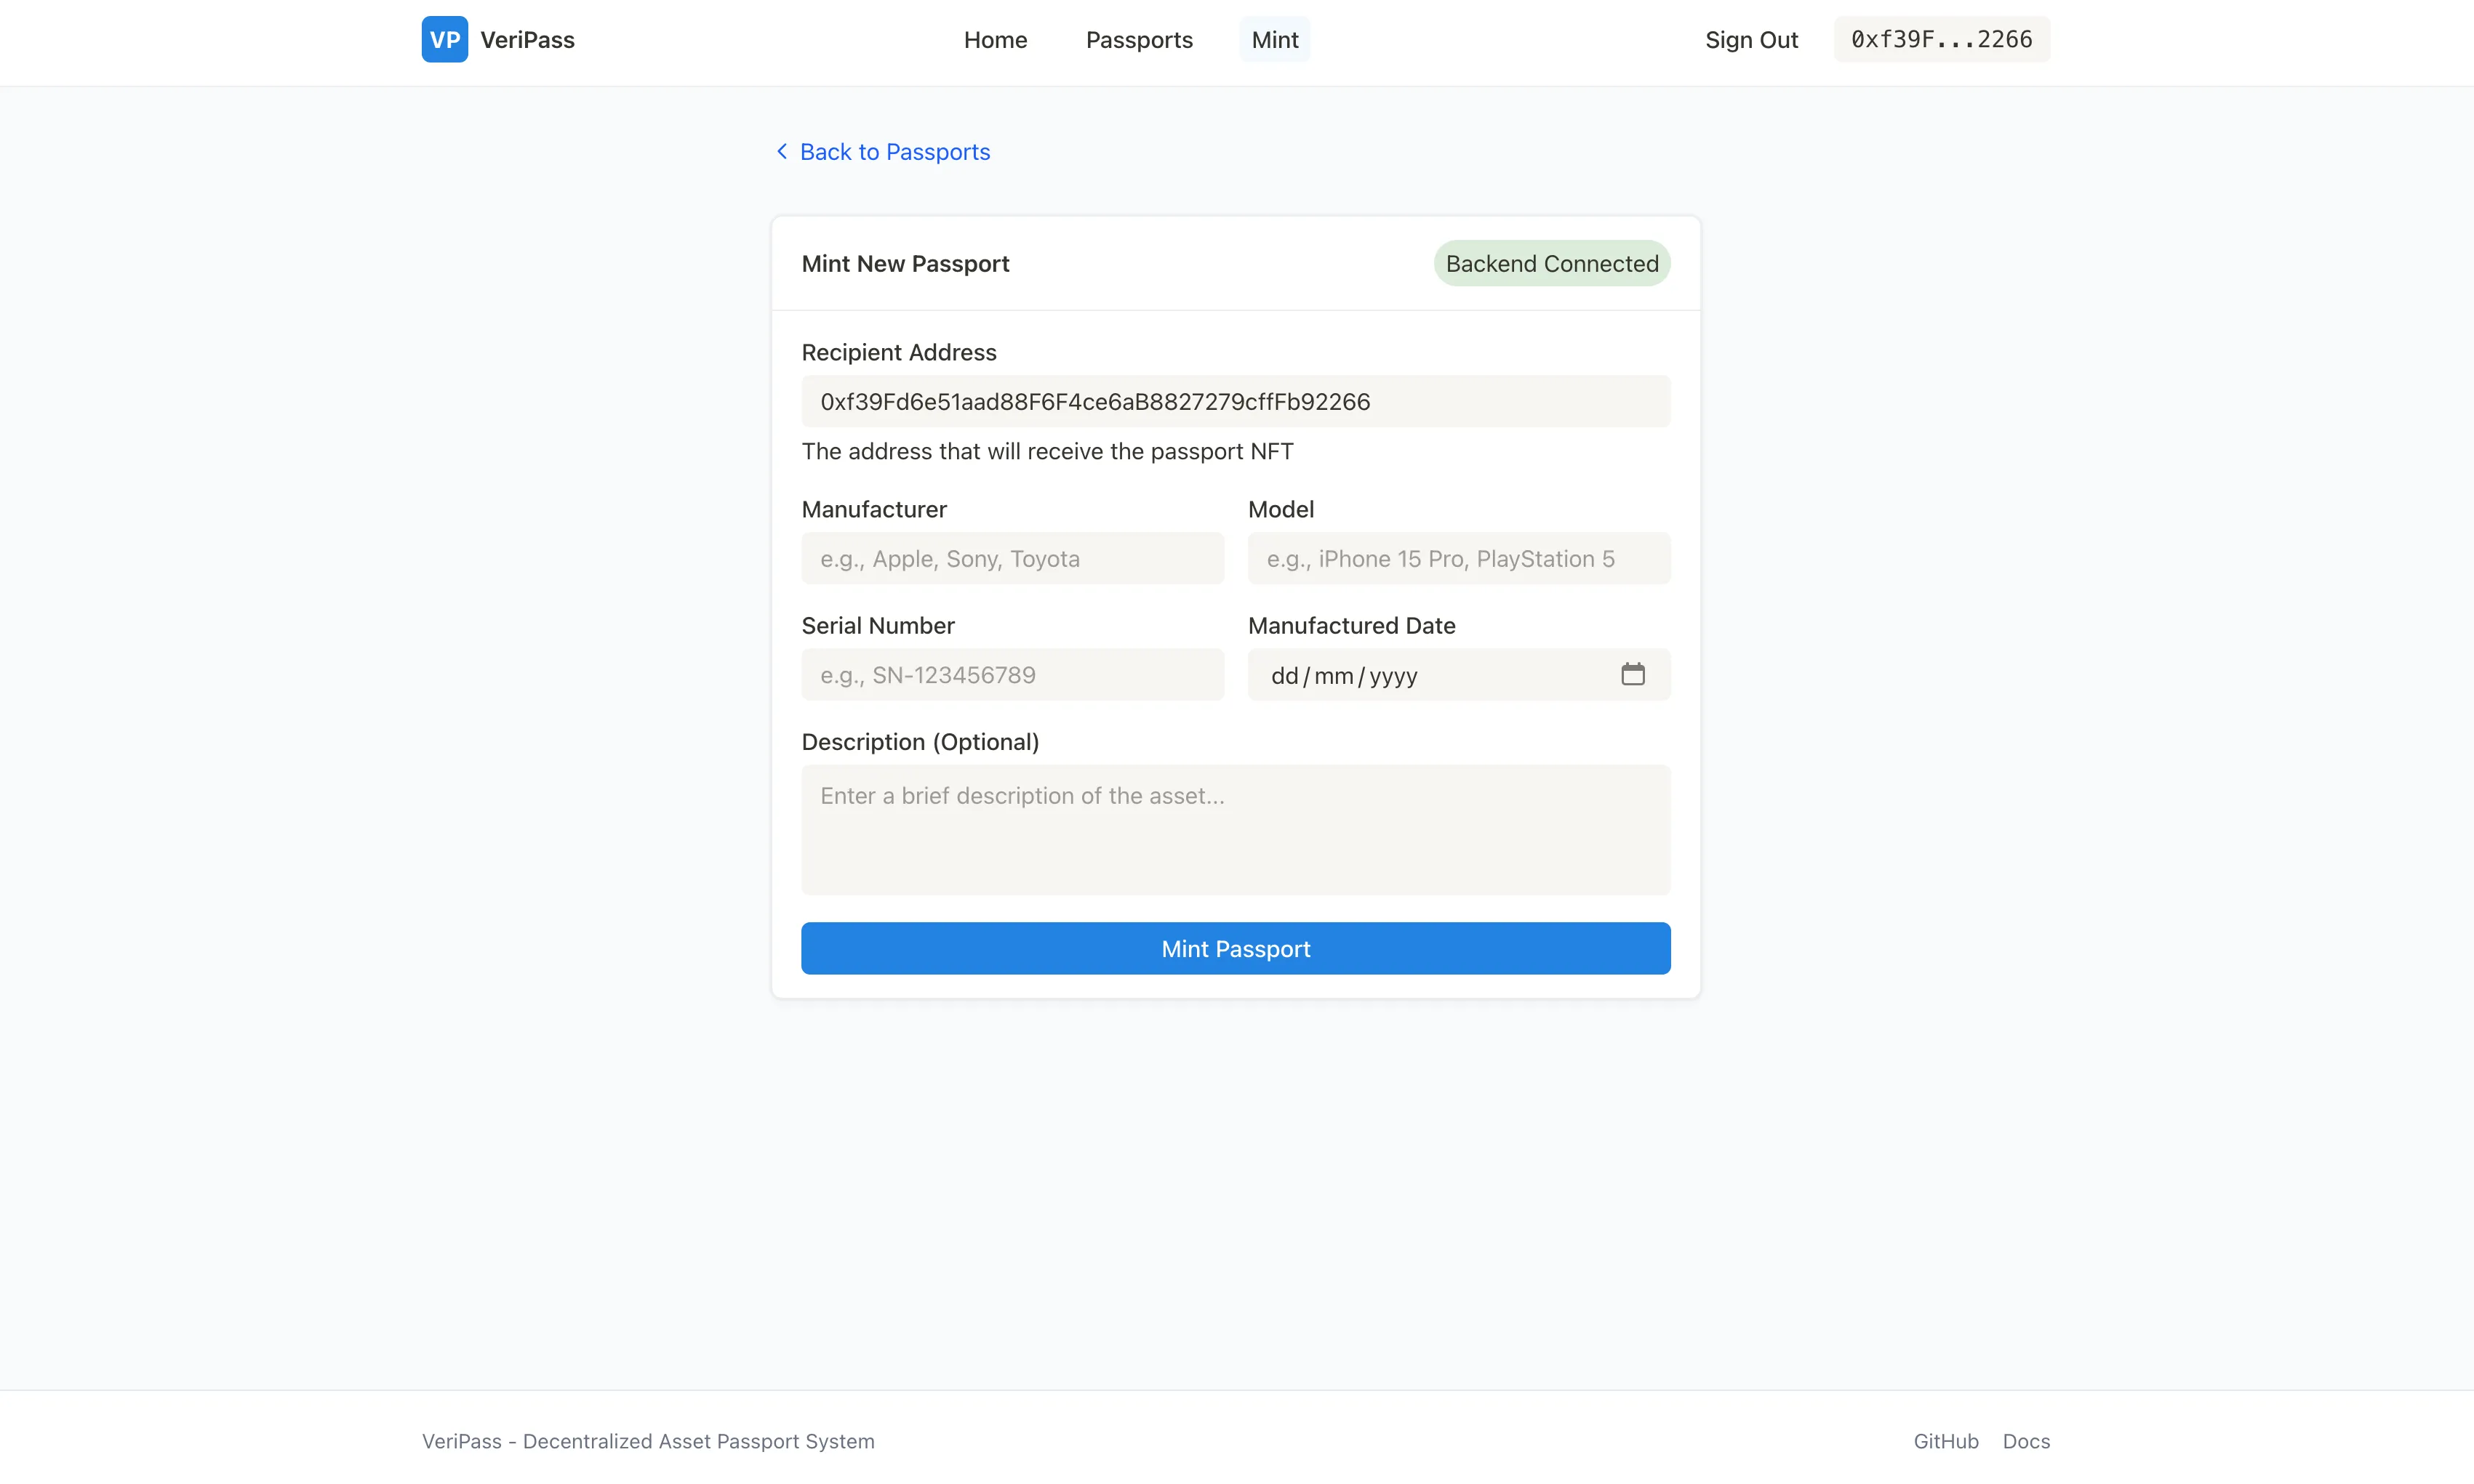Click the VeriPass VP logo icon

(x=444, y=39)
